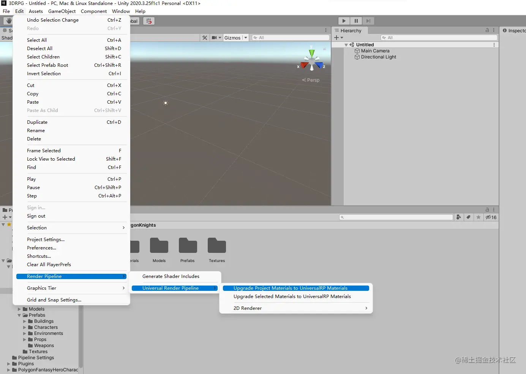
Task: Save search as favorite star icon
Action: (479, 217)
